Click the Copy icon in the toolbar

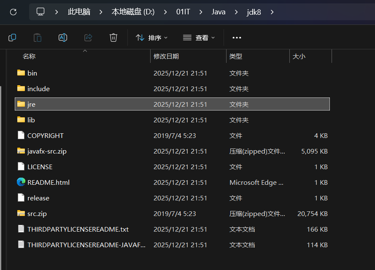12,38
